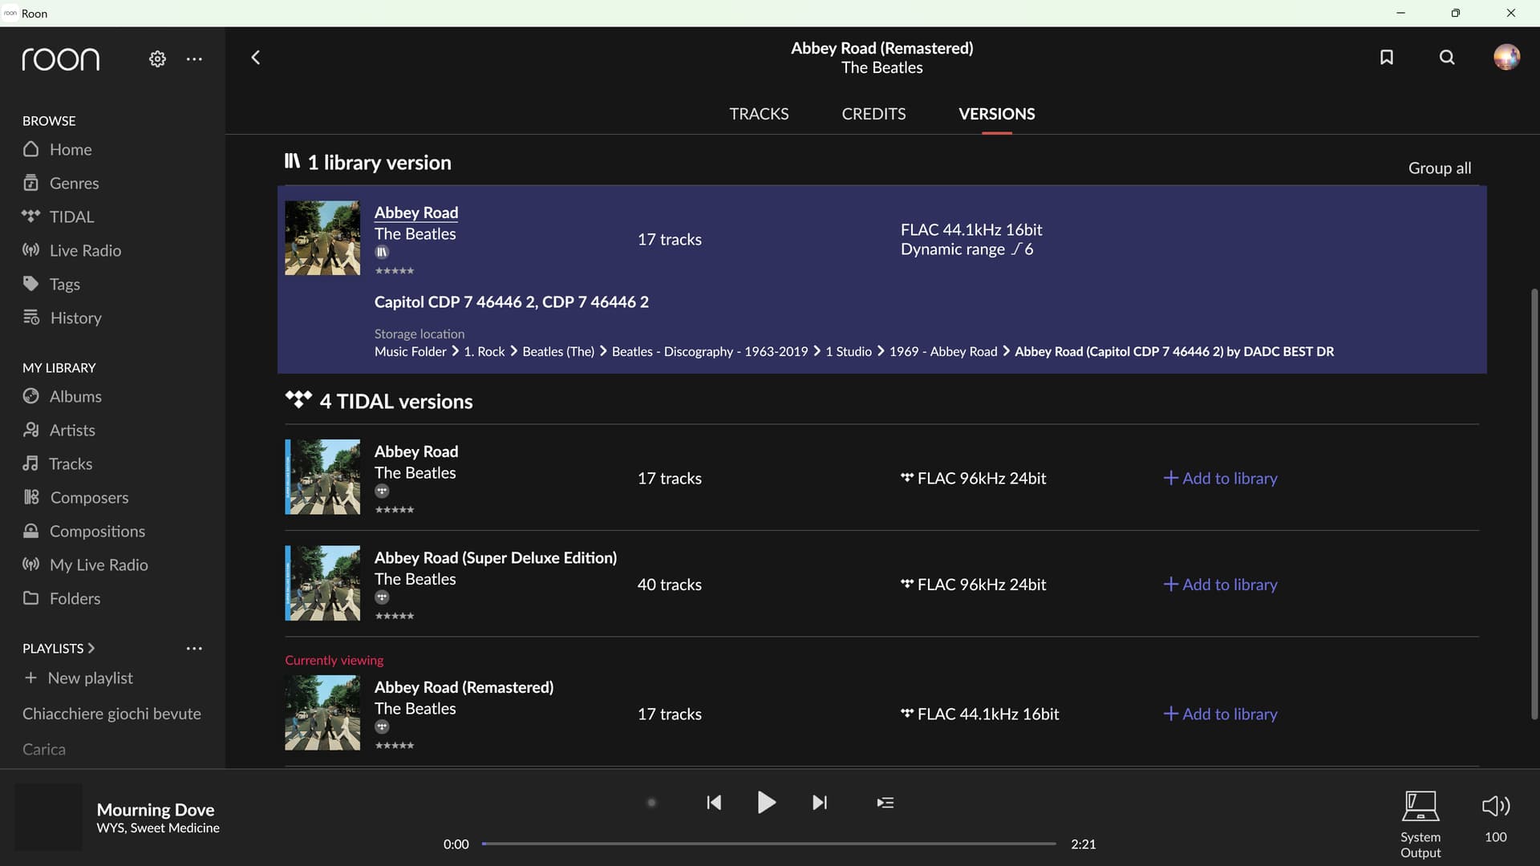Open the search magnifier
The height and width of the screenshot is (866, 1540).
(1447, 57)
